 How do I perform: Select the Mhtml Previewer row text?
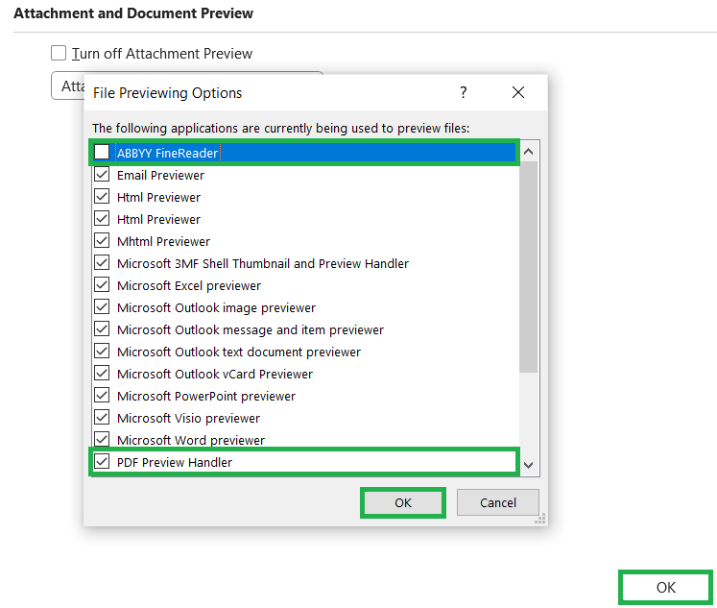pyautogui.click(x=163, y=241)
